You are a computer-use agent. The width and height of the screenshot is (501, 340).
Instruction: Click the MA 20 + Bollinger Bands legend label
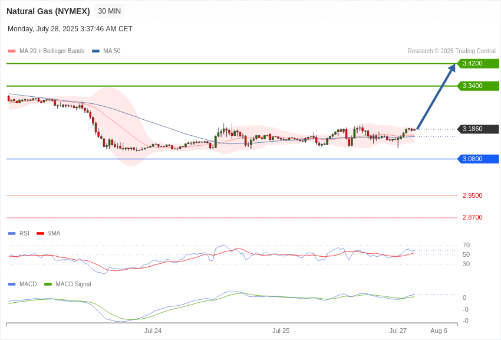coord(52,51)
